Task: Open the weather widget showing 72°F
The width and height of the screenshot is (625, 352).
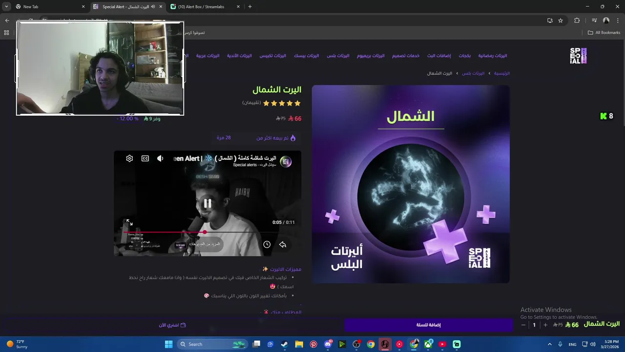Action: tap(17, 344)
